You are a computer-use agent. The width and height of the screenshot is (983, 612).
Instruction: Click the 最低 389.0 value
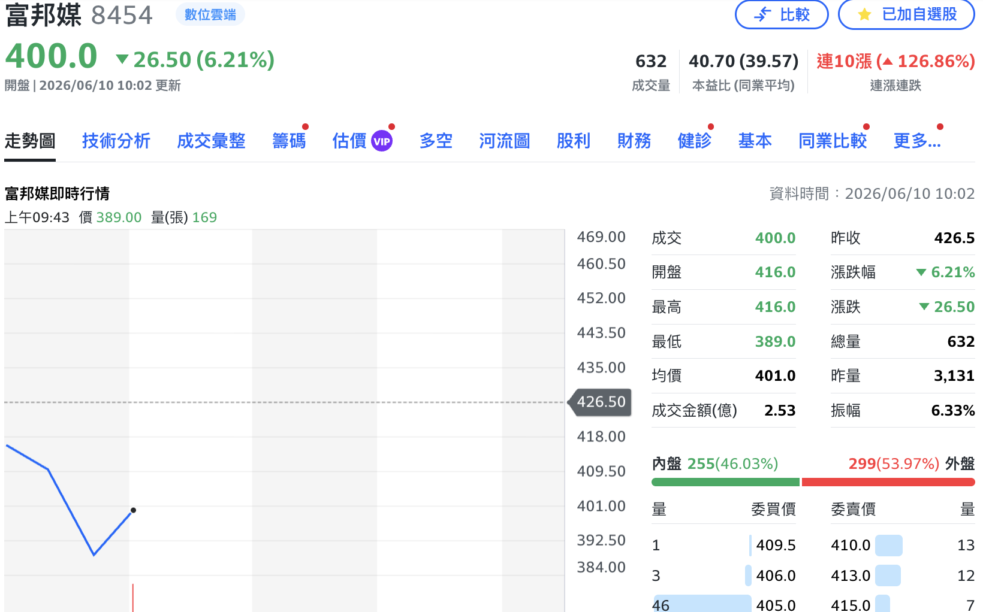tap(775, 342)
